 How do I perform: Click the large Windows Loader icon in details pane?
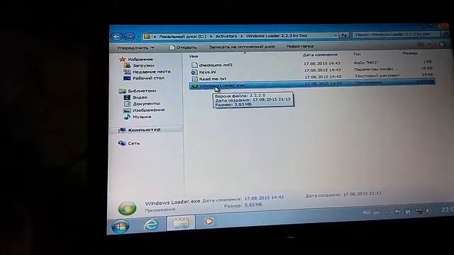(x=127, y=208)
